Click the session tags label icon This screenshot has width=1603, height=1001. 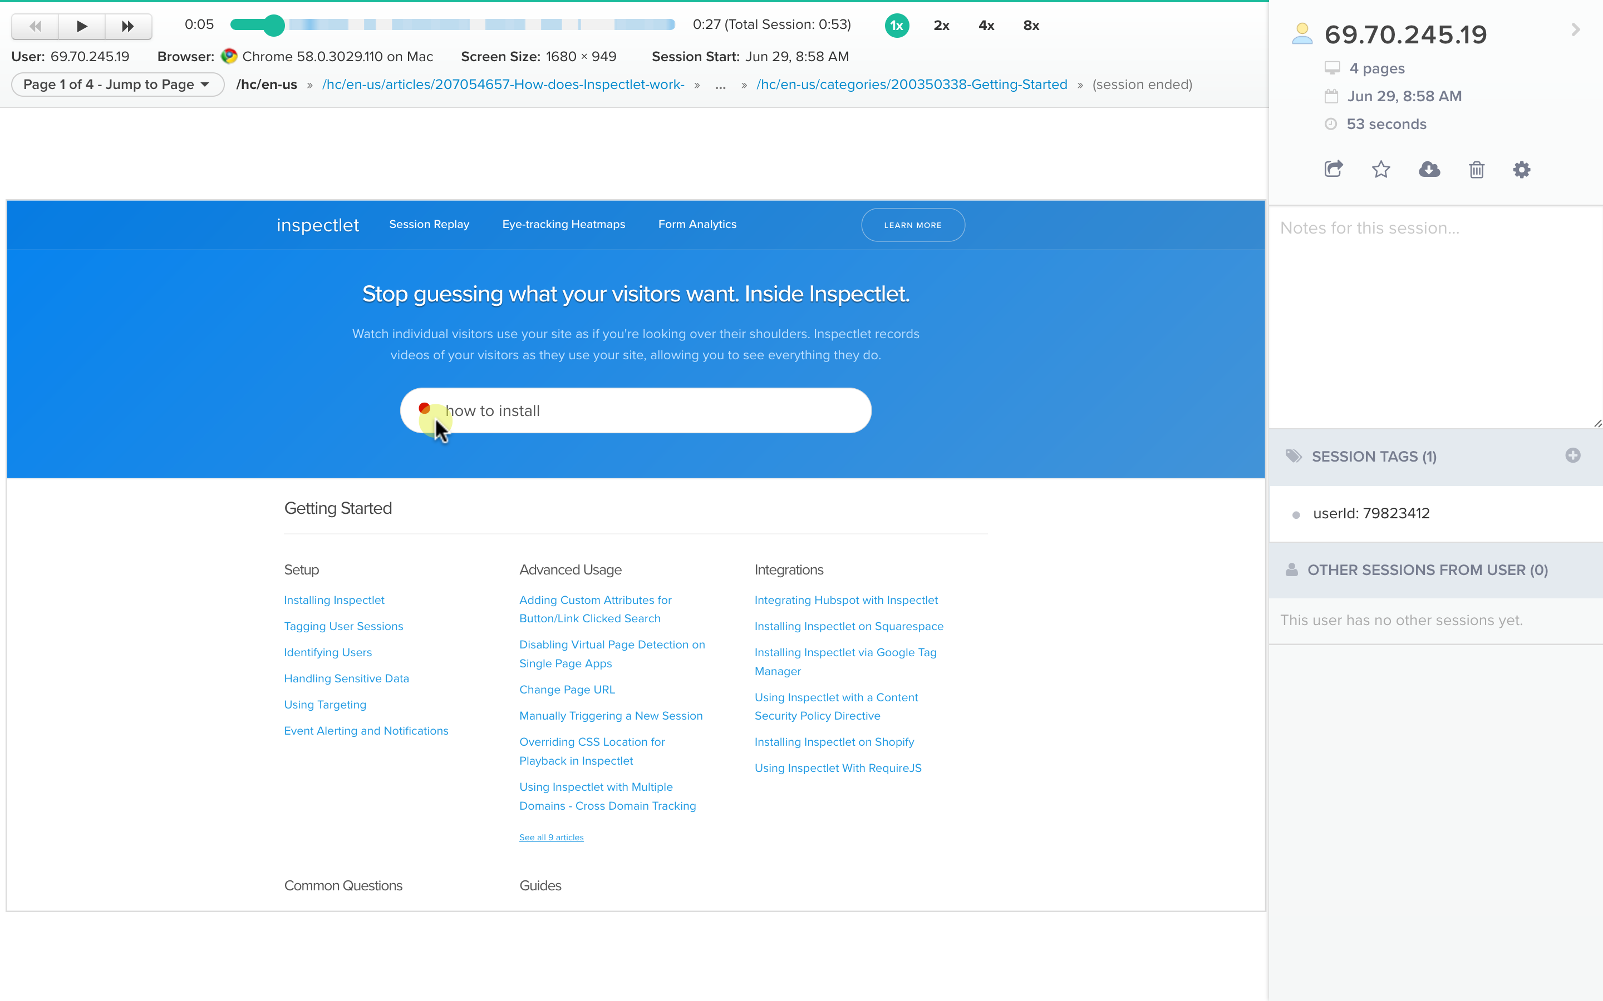(x=1293, y=456)
